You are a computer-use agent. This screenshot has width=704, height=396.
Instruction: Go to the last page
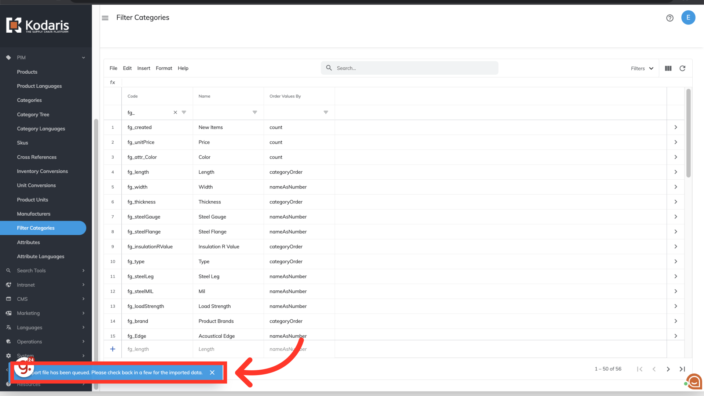682,369
